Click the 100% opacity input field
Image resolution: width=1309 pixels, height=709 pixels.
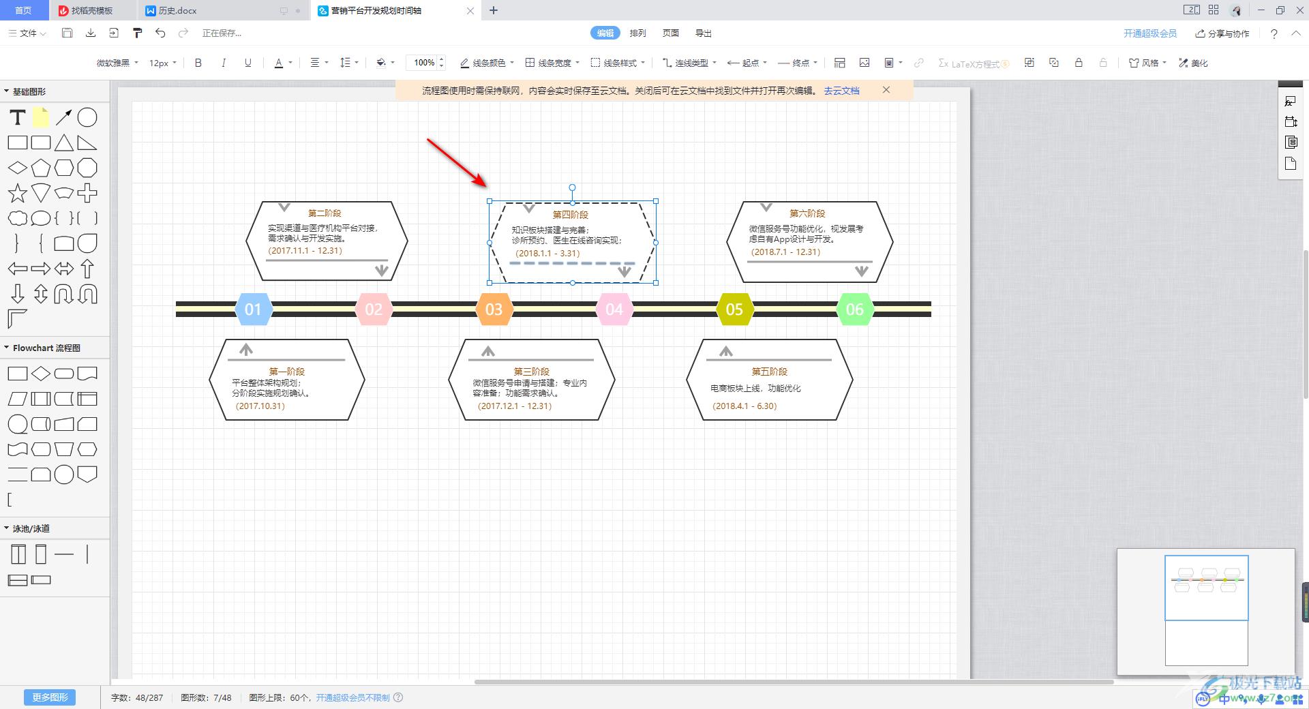tap(423, 63)
